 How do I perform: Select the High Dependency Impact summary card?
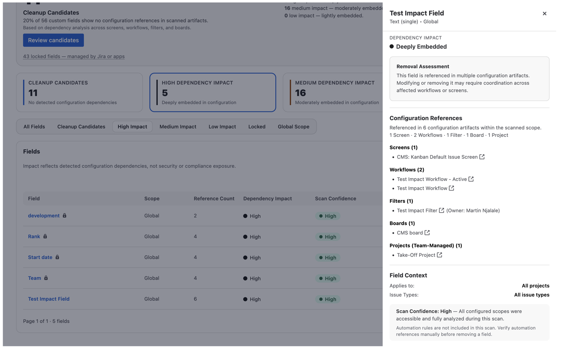(x=213, y=93)
